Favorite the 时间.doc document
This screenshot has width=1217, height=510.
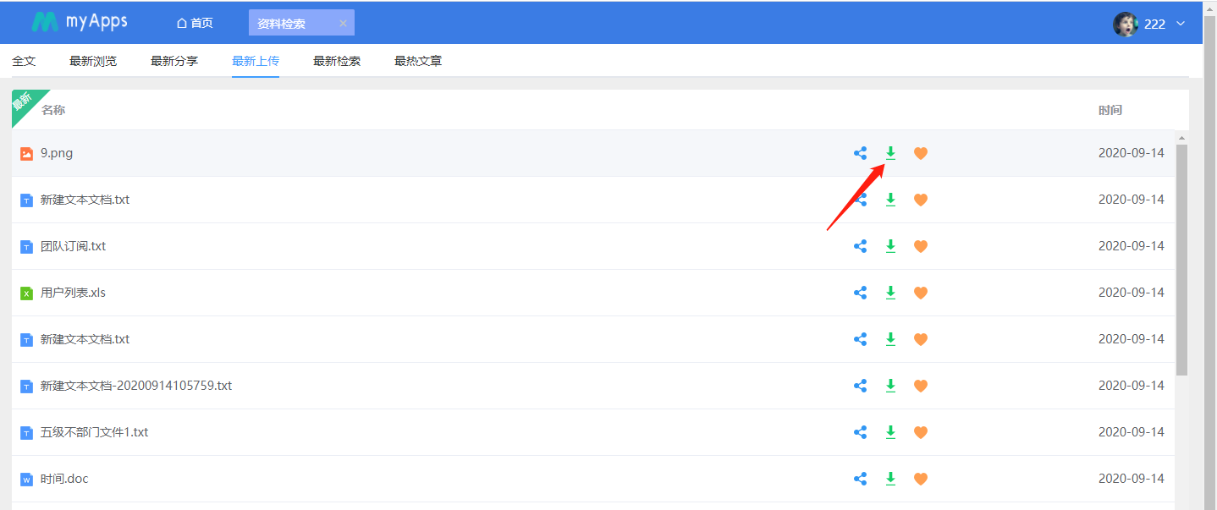point(921,479)
